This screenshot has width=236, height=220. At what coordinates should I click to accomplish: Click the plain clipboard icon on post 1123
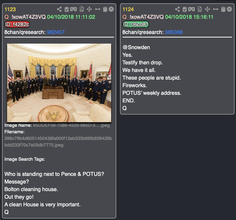pos(105,9)
